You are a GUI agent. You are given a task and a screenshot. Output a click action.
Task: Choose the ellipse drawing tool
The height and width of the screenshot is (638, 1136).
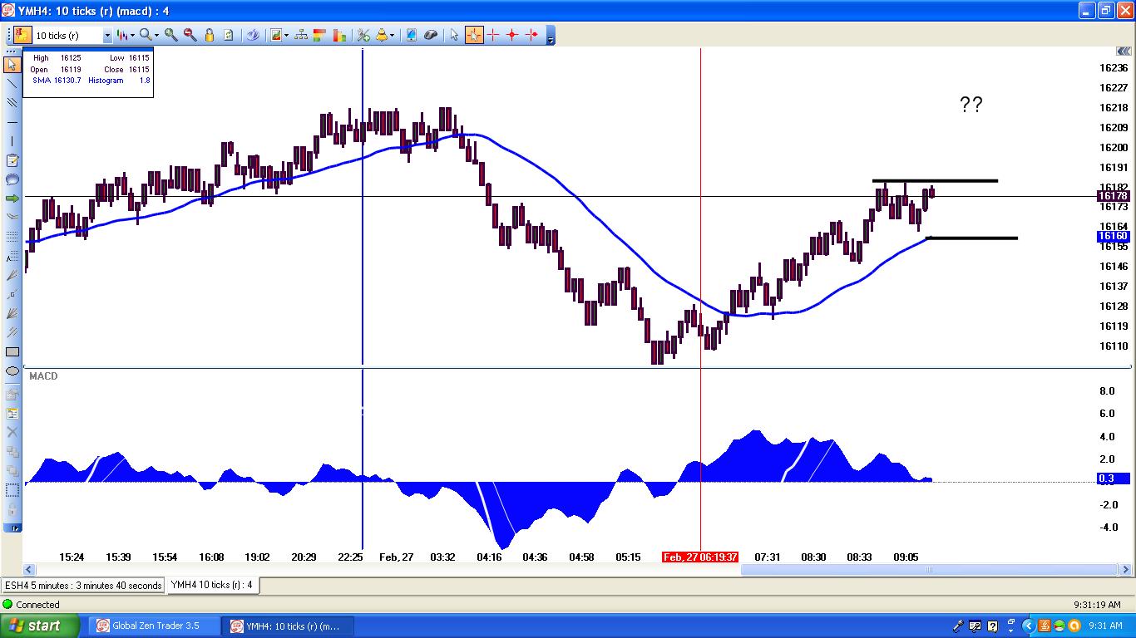pos(12,371)
